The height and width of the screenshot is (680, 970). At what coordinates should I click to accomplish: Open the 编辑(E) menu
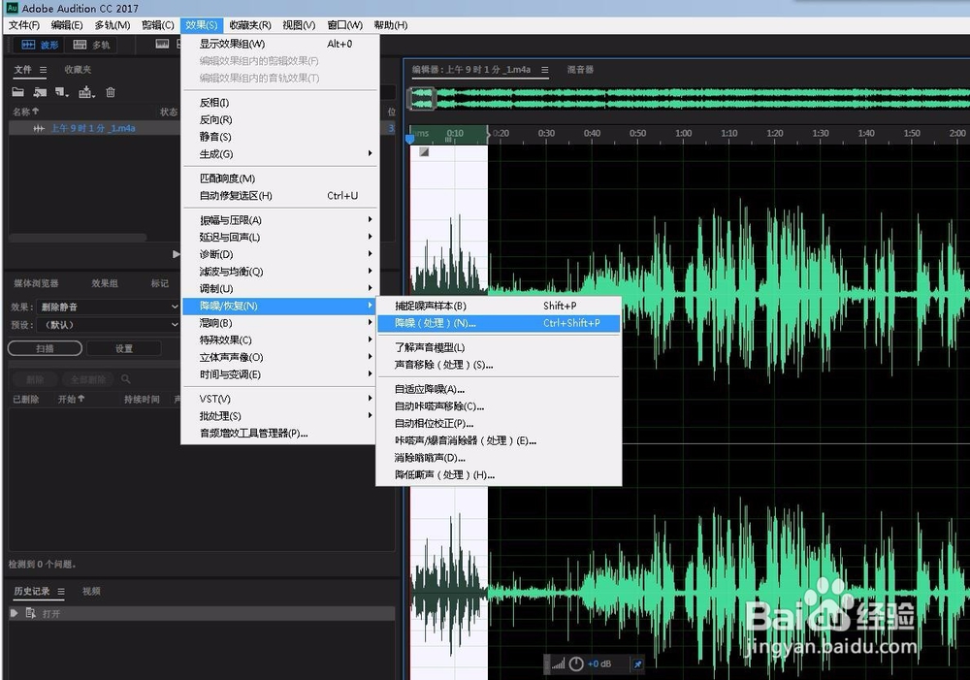tap(66, 25)
